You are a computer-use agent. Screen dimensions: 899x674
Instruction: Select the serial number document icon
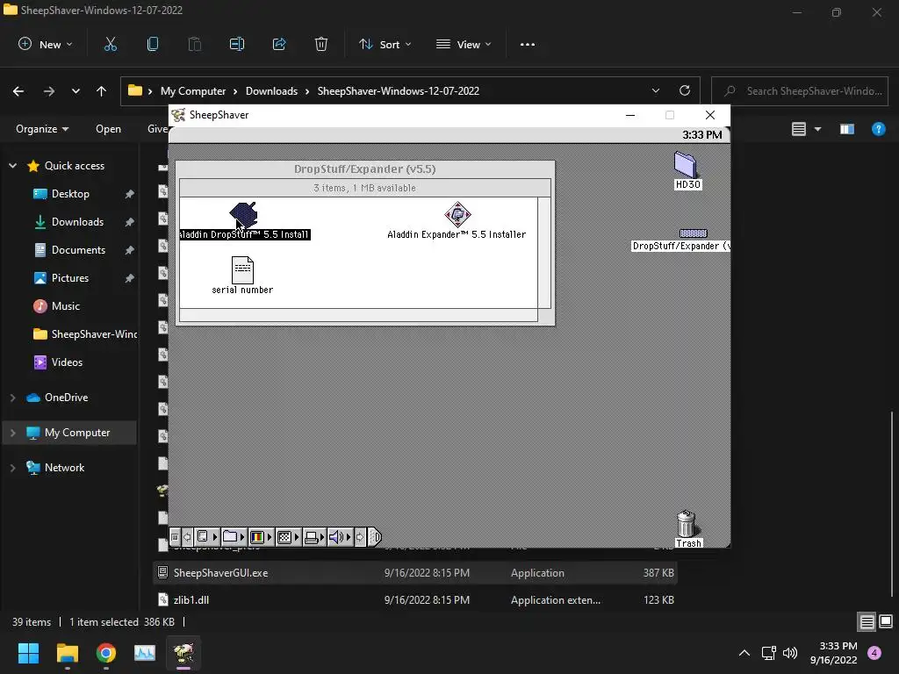[x=242, y=270]
